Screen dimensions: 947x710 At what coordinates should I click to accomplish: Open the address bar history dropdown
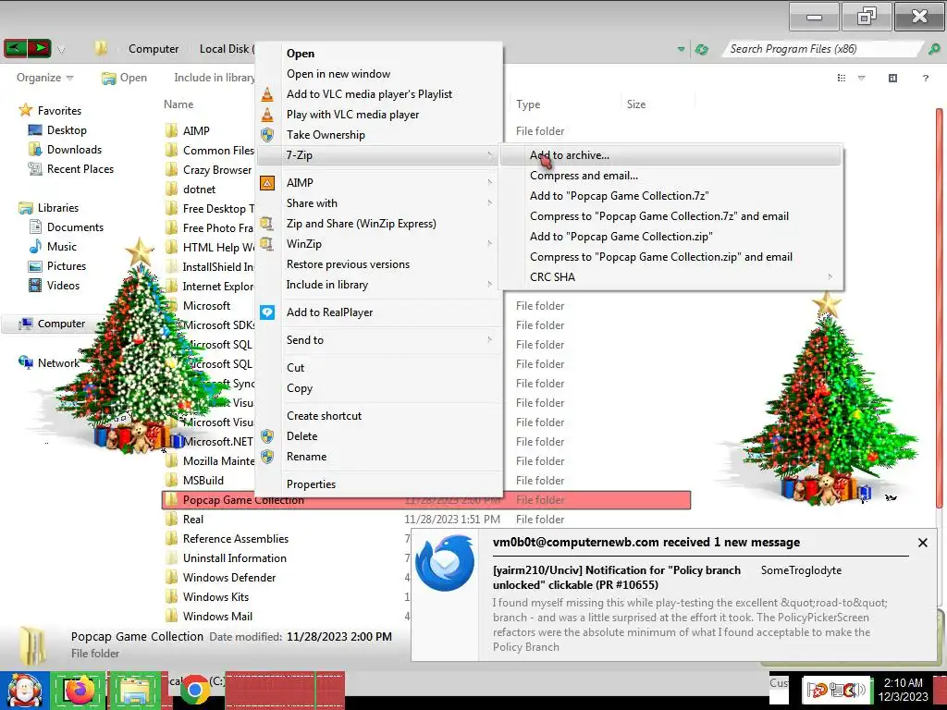pos(682,50)
